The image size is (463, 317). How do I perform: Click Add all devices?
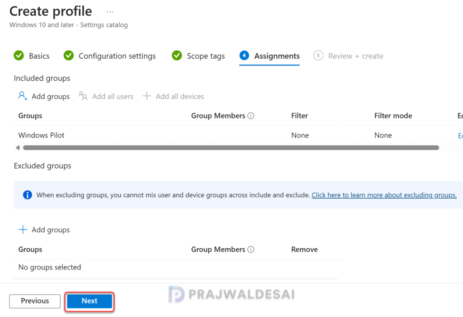tap(173, 96)
